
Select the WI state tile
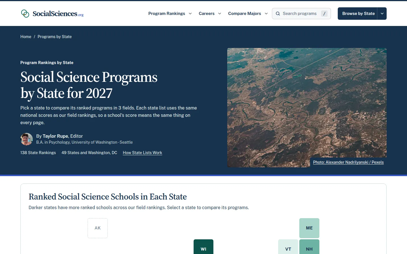point(203,247)
